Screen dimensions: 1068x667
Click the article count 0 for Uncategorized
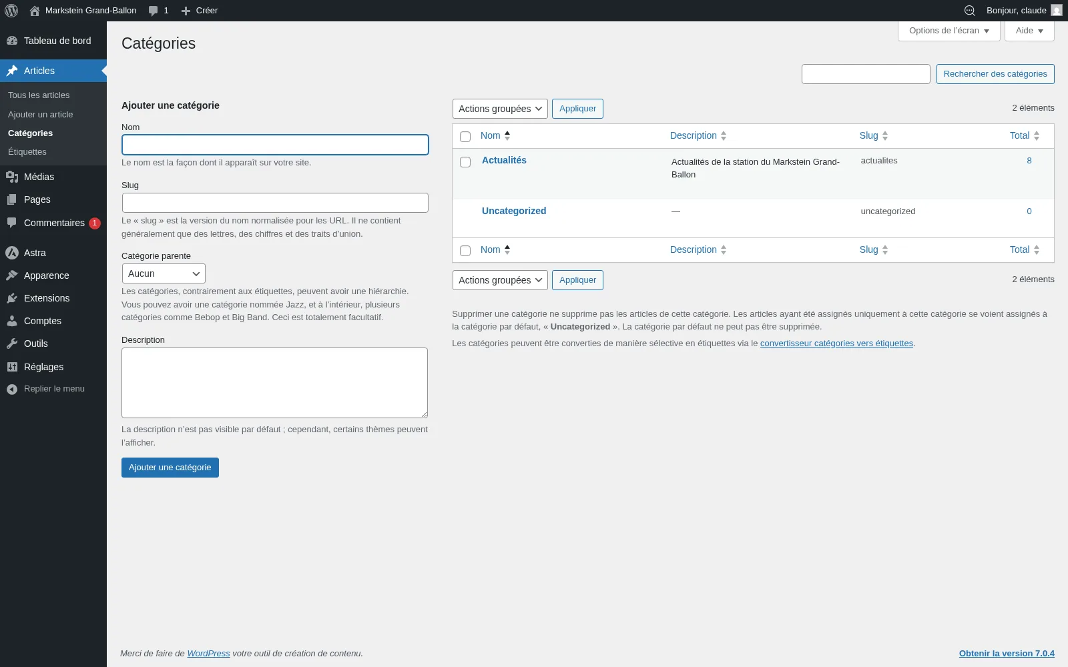(x=1029, y=211)
